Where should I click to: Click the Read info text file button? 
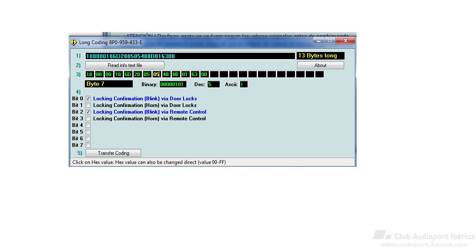point(125,65)
